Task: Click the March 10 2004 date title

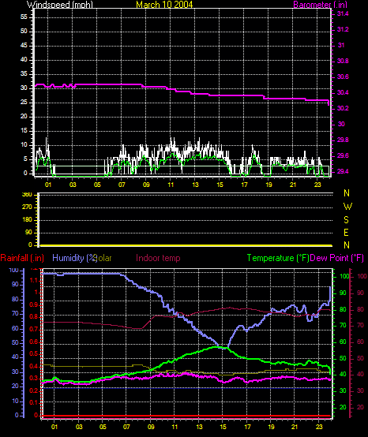Action: coord(164,5)
